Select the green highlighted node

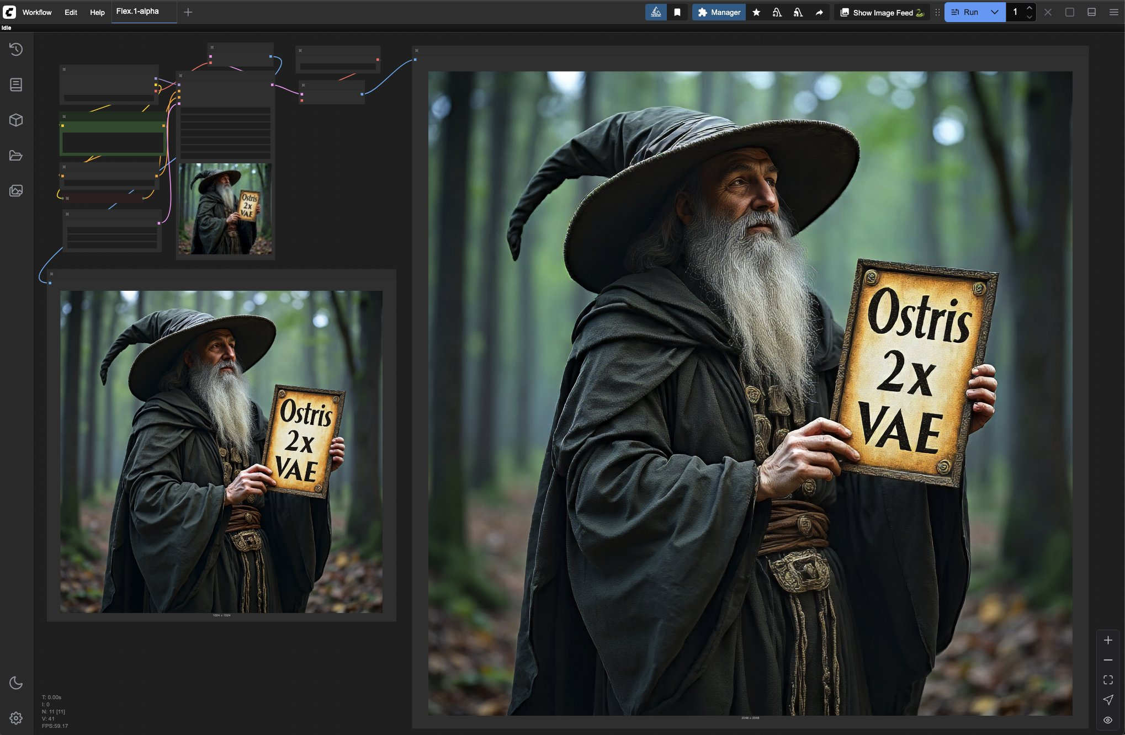click(x=113, y=134)
